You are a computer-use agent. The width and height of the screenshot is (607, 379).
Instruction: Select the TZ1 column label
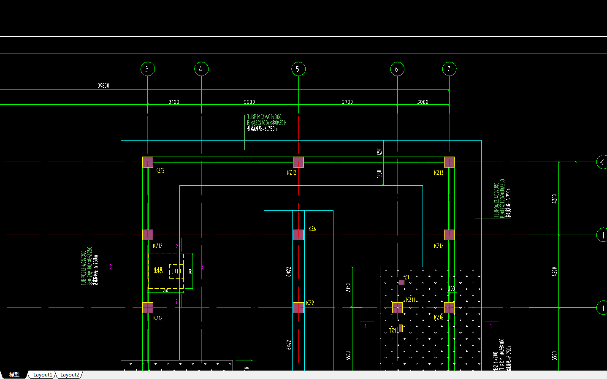[393, 330]
